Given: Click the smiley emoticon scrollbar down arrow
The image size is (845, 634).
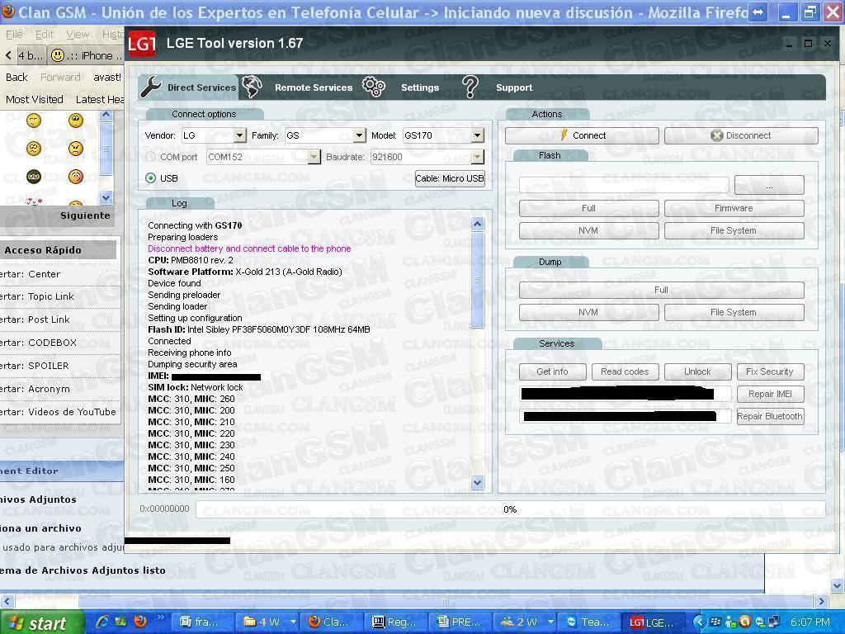Looking at the screenshot, I should (106, 198).
